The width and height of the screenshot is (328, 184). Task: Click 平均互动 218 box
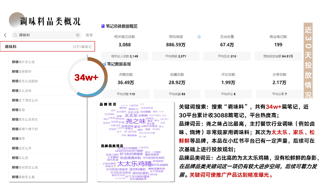pyautogui.click(x=227, y=56)
